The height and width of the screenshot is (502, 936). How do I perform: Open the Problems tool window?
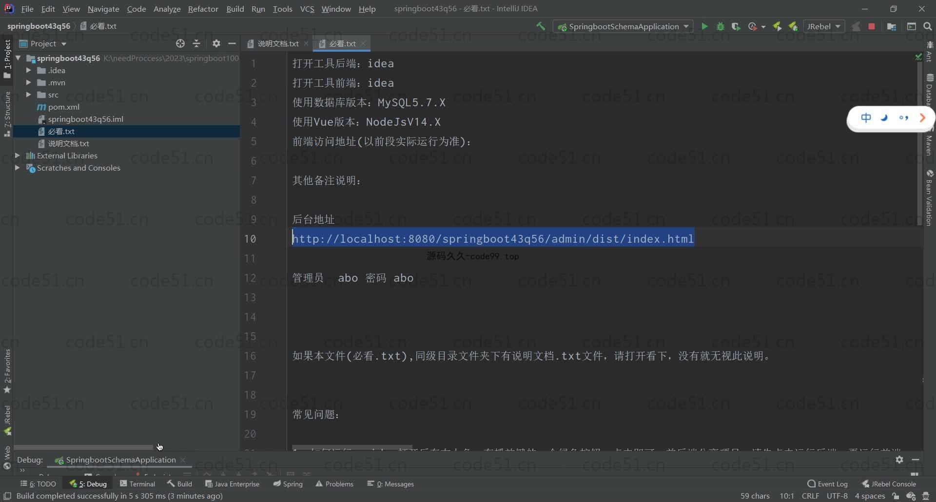(x=334, y=483)
